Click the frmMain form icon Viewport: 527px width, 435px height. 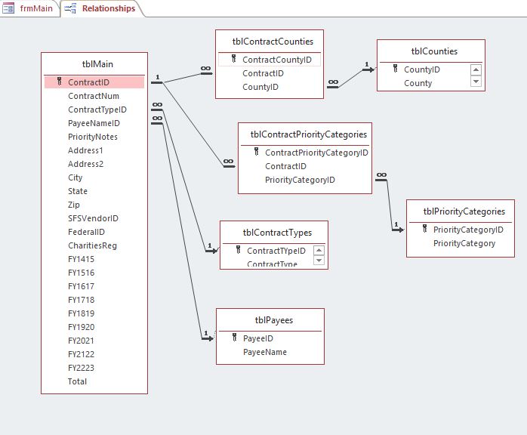coord(8,8)
